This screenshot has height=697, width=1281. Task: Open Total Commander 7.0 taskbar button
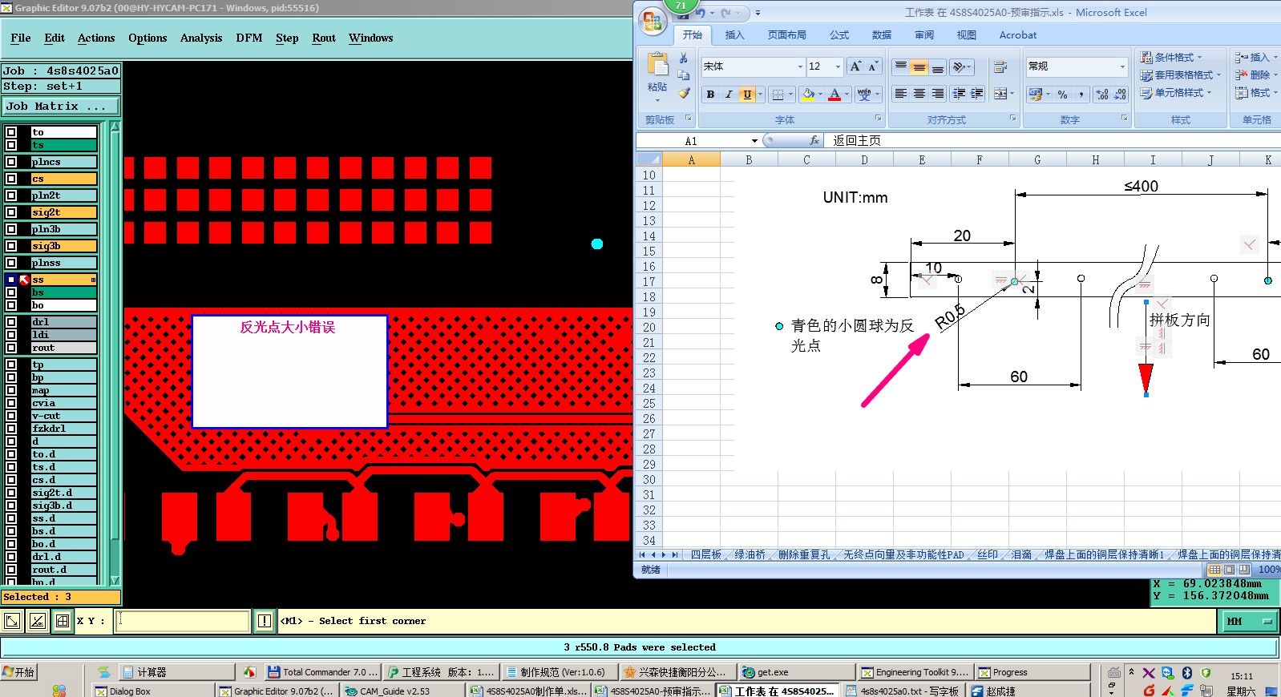[x=322, y=672]
